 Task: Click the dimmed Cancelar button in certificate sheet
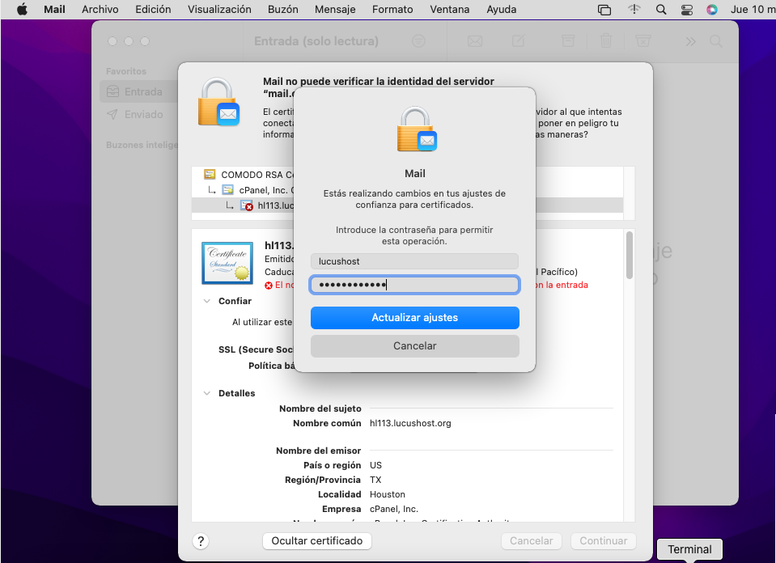point(531,540)
